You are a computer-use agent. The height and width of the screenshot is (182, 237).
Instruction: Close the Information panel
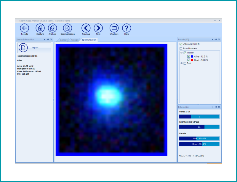pyautogui.click(x=219, y=107)
